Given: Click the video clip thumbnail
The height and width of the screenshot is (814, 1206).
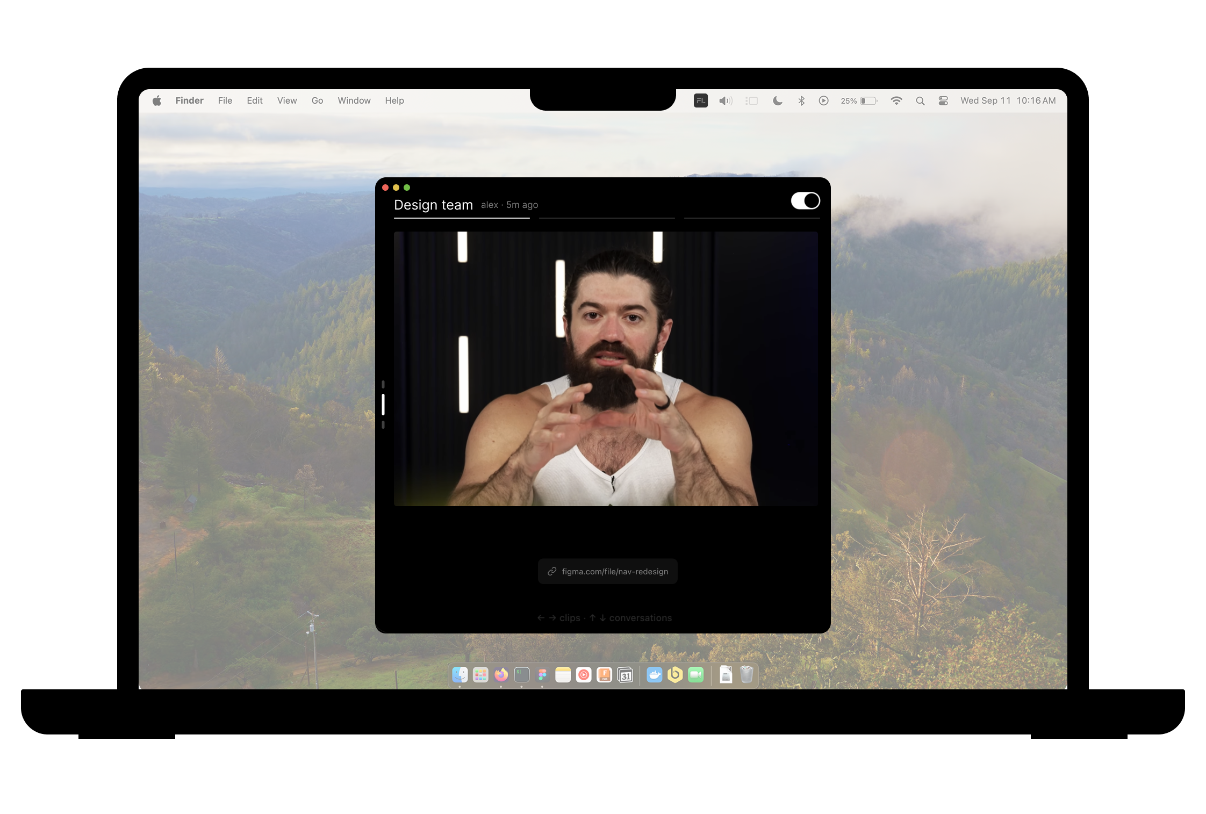Looking at the screenshot, I should click(606, 369).
